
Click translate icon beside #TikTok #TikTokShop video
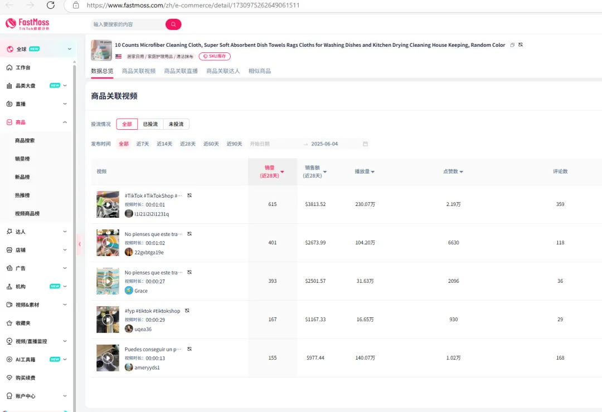coord(190,195)
